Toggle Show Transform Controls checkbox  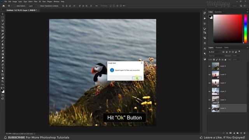[x=39, y=6]
